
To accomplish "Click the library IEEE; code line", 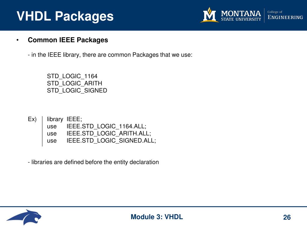I will 64,119.
